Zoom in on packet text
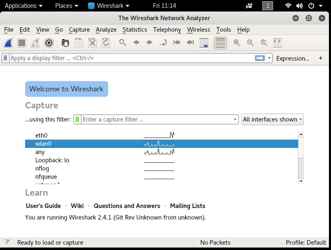331x250 pixels. coord(237,43)
